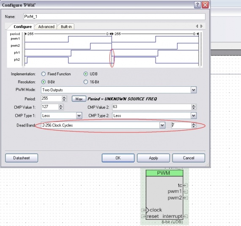
Task: Click the Max period button
Action: point(79,99)
